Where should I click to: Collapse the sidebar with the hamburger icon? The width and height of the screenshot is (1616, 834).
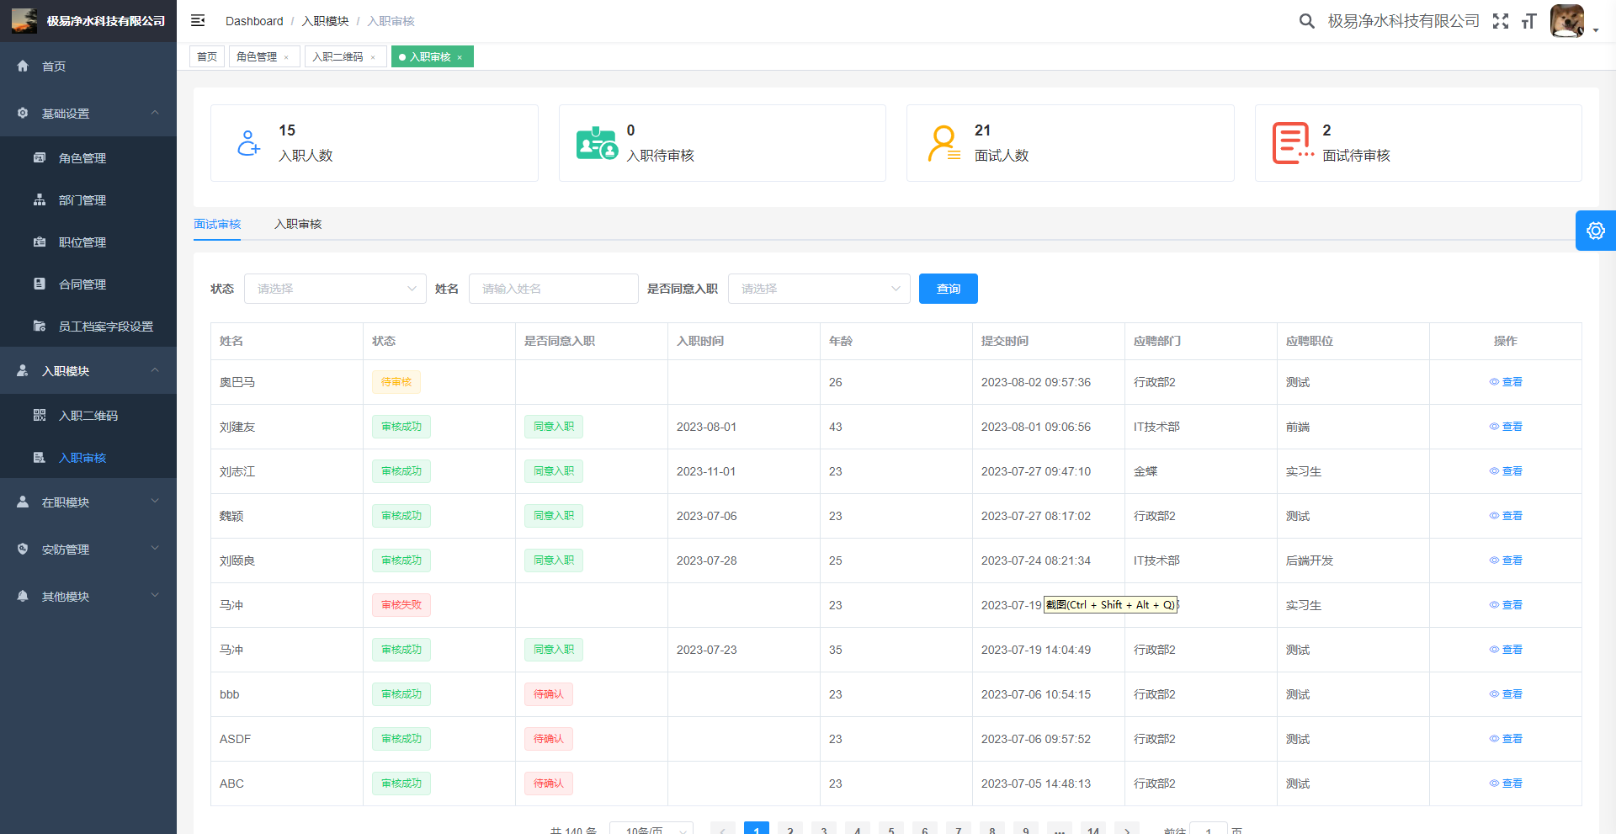[x=198, y=20]
